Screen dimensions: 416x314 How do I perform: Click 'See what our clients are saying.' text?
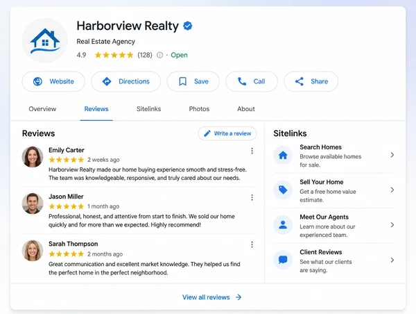click(326, 266)
